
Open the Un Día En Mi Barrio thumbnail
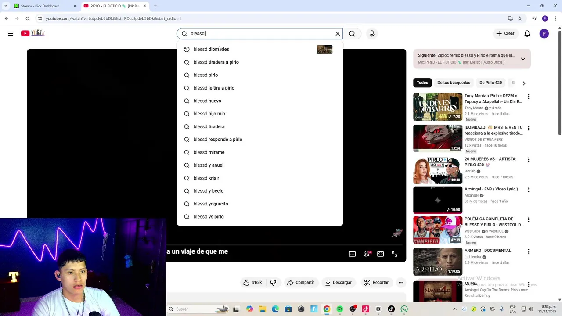(438, 107)
